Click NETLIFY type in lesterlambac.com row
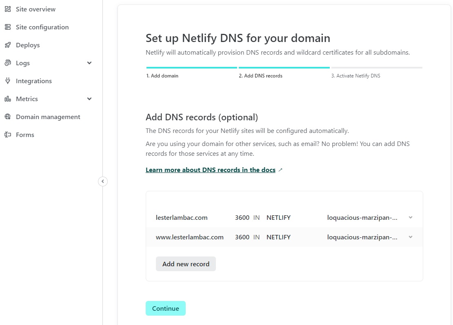Screen dimensions: 453x325 coord(278,218)
